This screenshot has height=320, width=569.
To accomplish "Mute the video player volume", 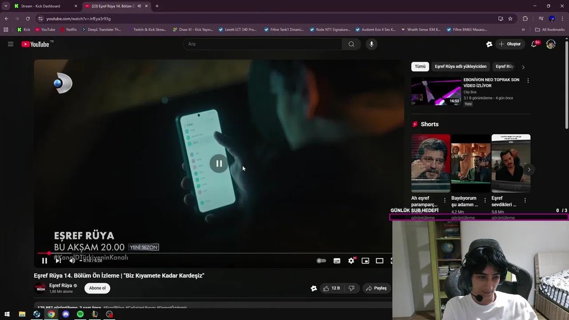I will tap(72, 261).
